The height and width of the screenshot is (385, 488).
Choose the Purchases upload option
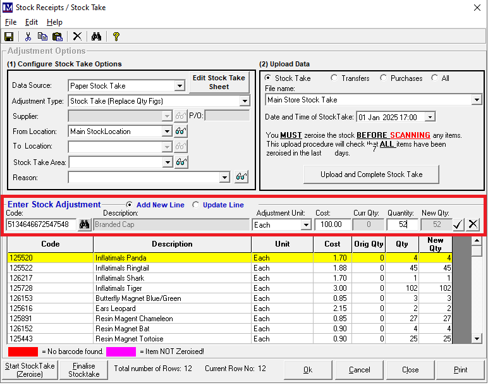pyautogui.click(x=384, y=78)
